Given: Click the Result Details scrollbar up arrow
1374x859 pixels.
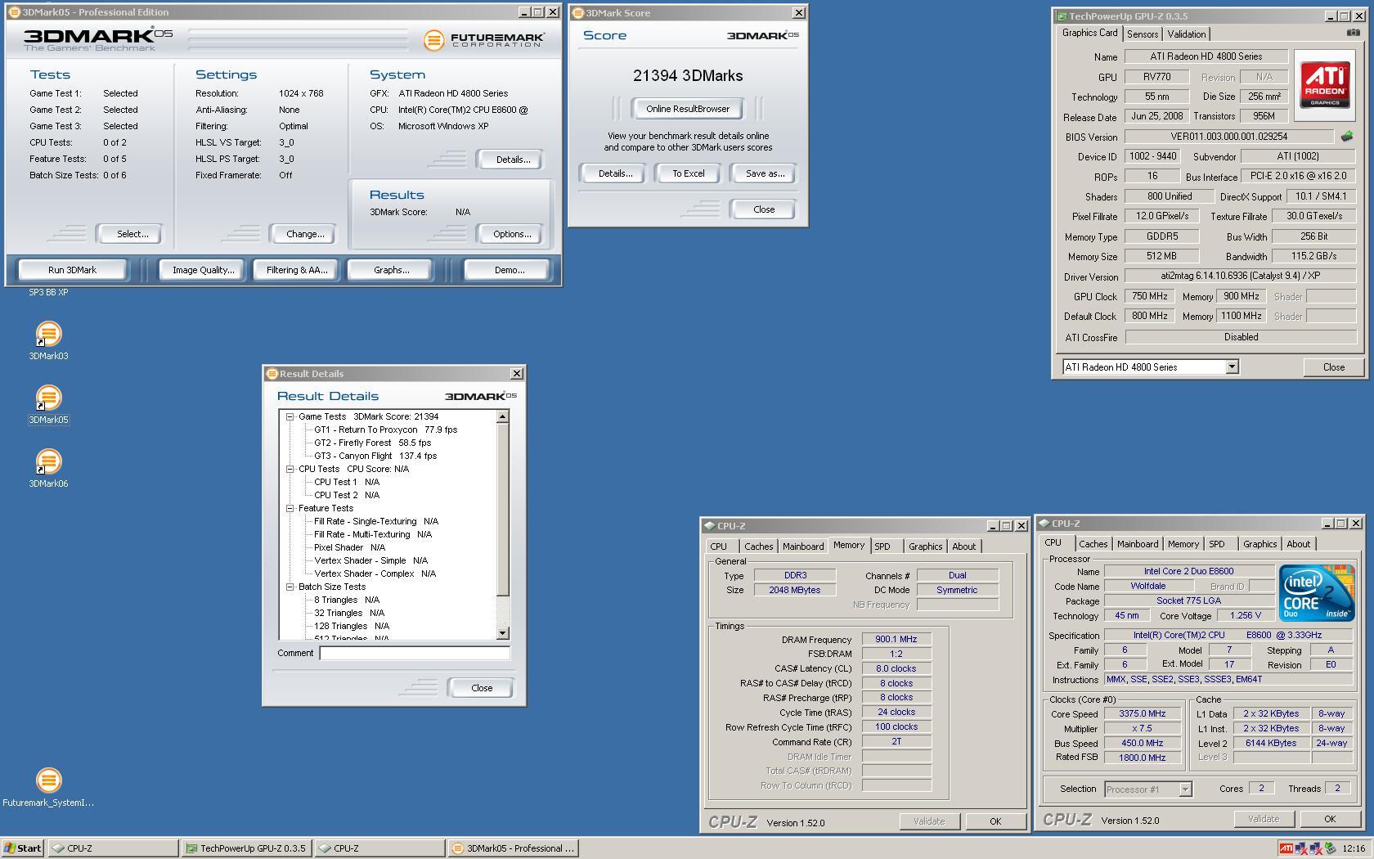Looking at the screenshot, I should pos(503,416).
